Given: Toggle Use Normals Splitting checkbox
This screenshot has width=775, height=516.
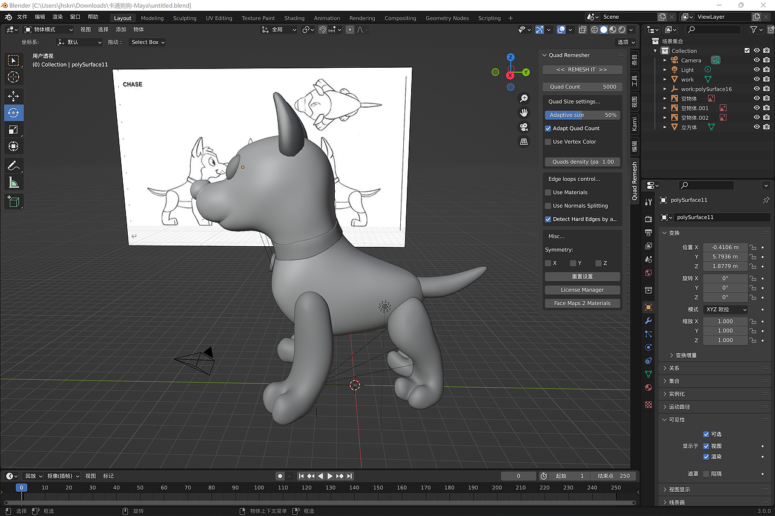Looking at the screenshot, I should (548, 206).
